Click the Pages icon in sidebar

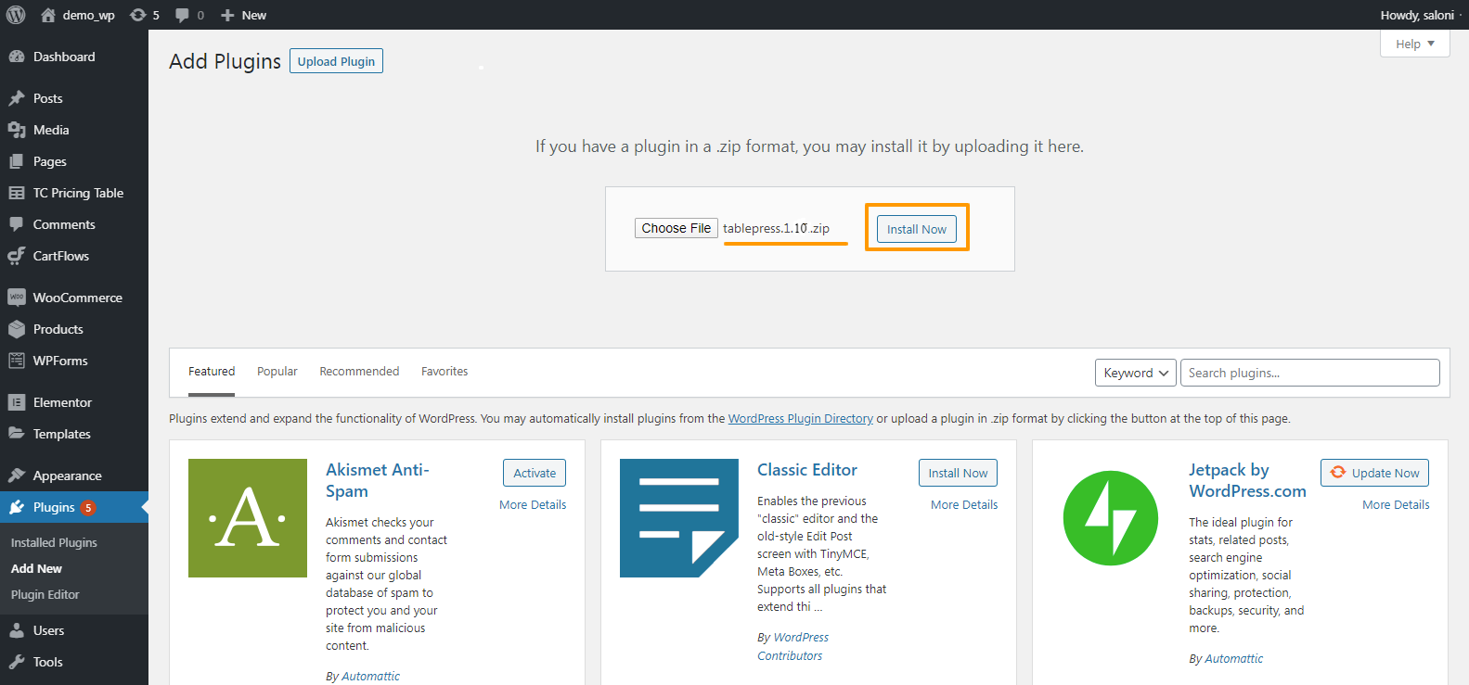17,161
